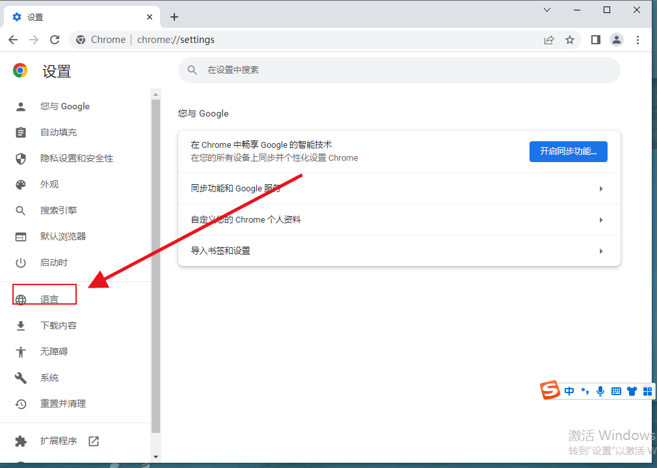Focus the 在设置中搜索 search field
The width and height of the screenshot is (657, 468).
tap(399, 70)
